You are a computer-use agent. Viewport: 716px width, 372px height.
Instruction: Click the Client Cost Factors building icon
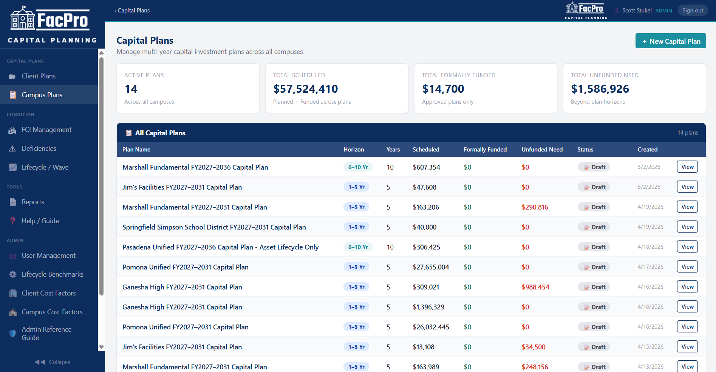12,293
